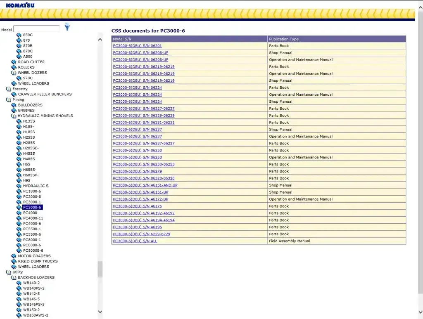The width and height of the screenshot is (423, 319).
Task: Open PC3000-6(DEU) S/N 06250 link
Action: [137, 150]
